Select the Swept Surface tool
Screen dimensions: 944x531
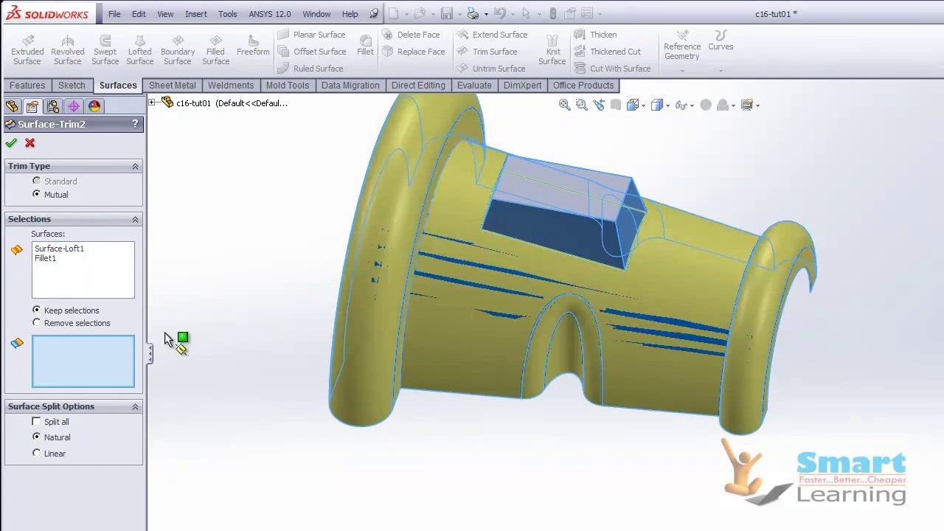click(105, 50)
